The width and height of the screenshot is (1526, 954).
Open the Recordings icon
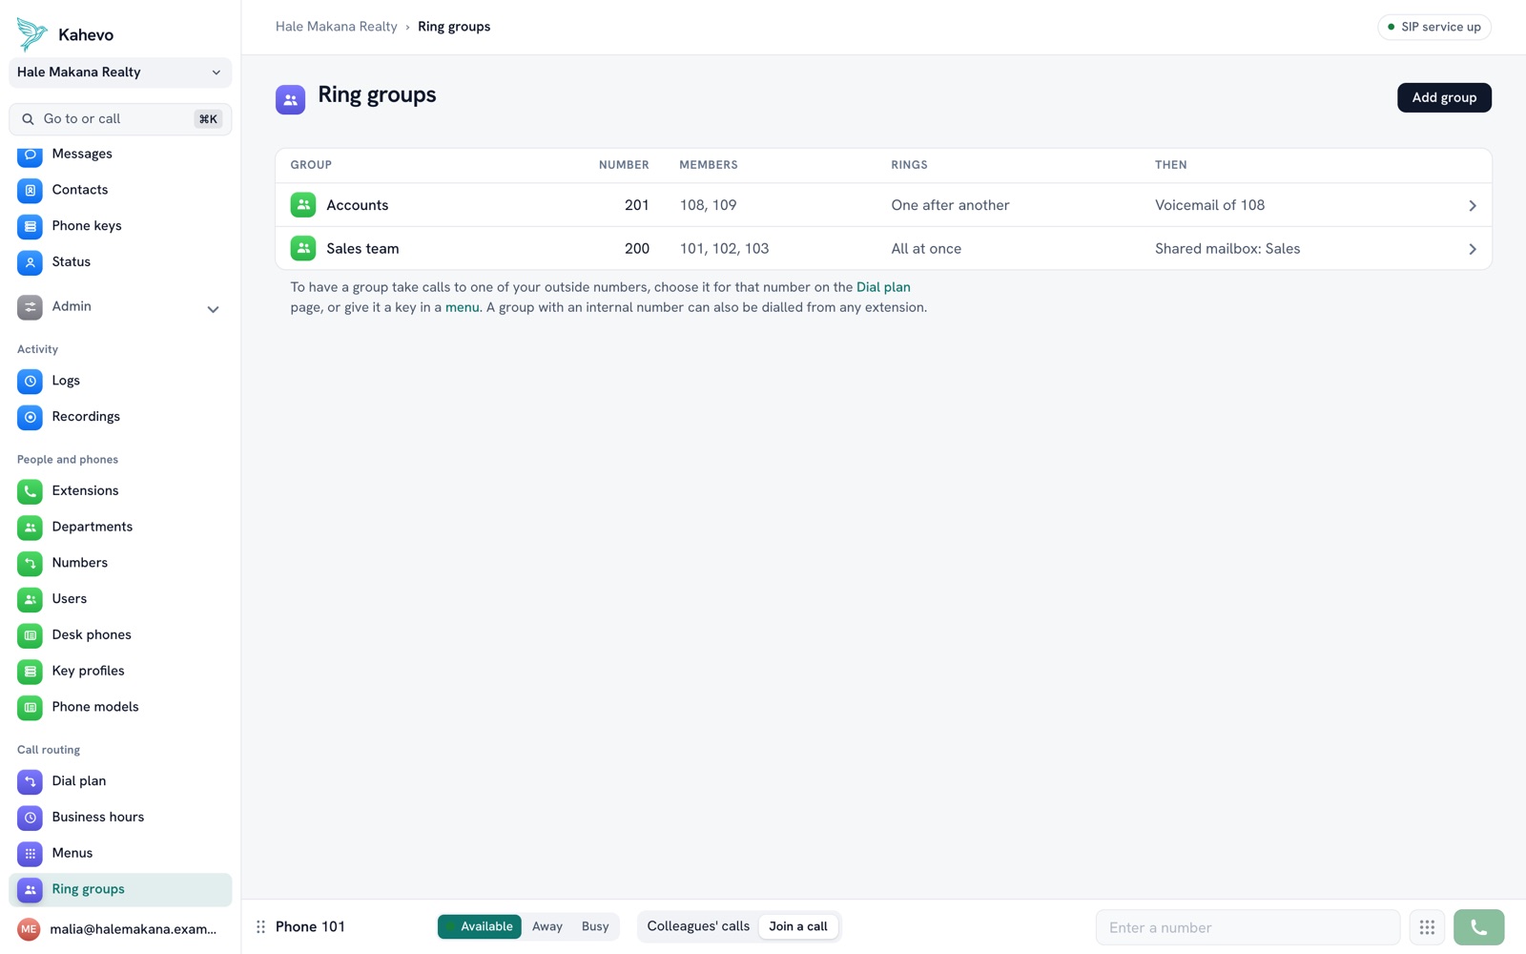click(30, 417)
